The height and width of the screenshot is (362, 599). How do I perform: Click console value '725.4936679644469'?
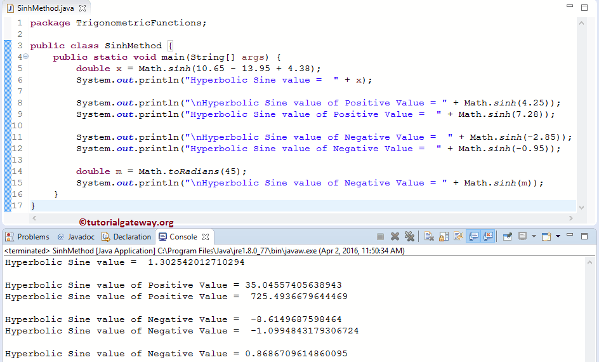tap(299, 297)
